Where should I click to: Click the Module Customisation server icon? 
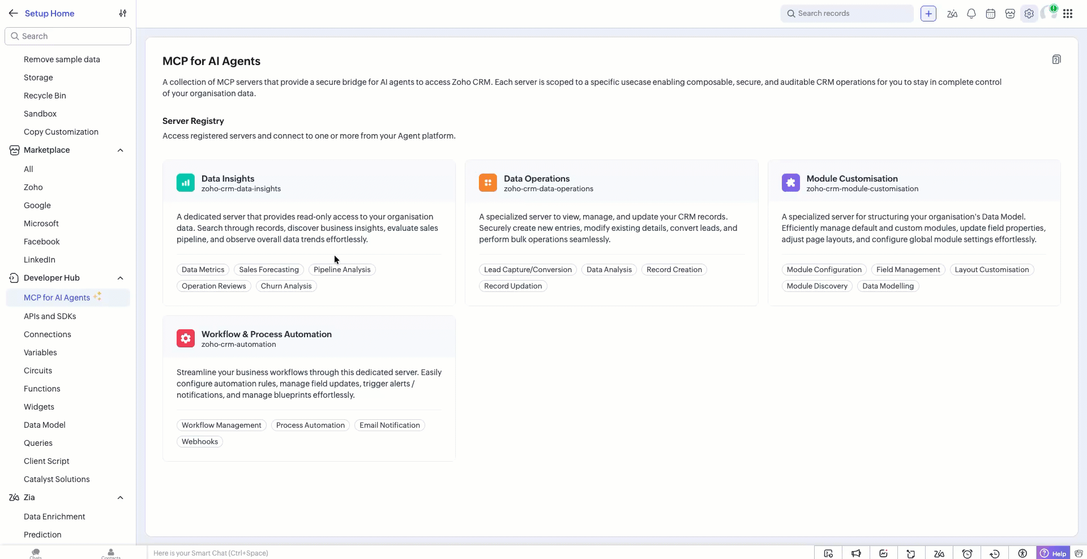(x=791, y=183)
